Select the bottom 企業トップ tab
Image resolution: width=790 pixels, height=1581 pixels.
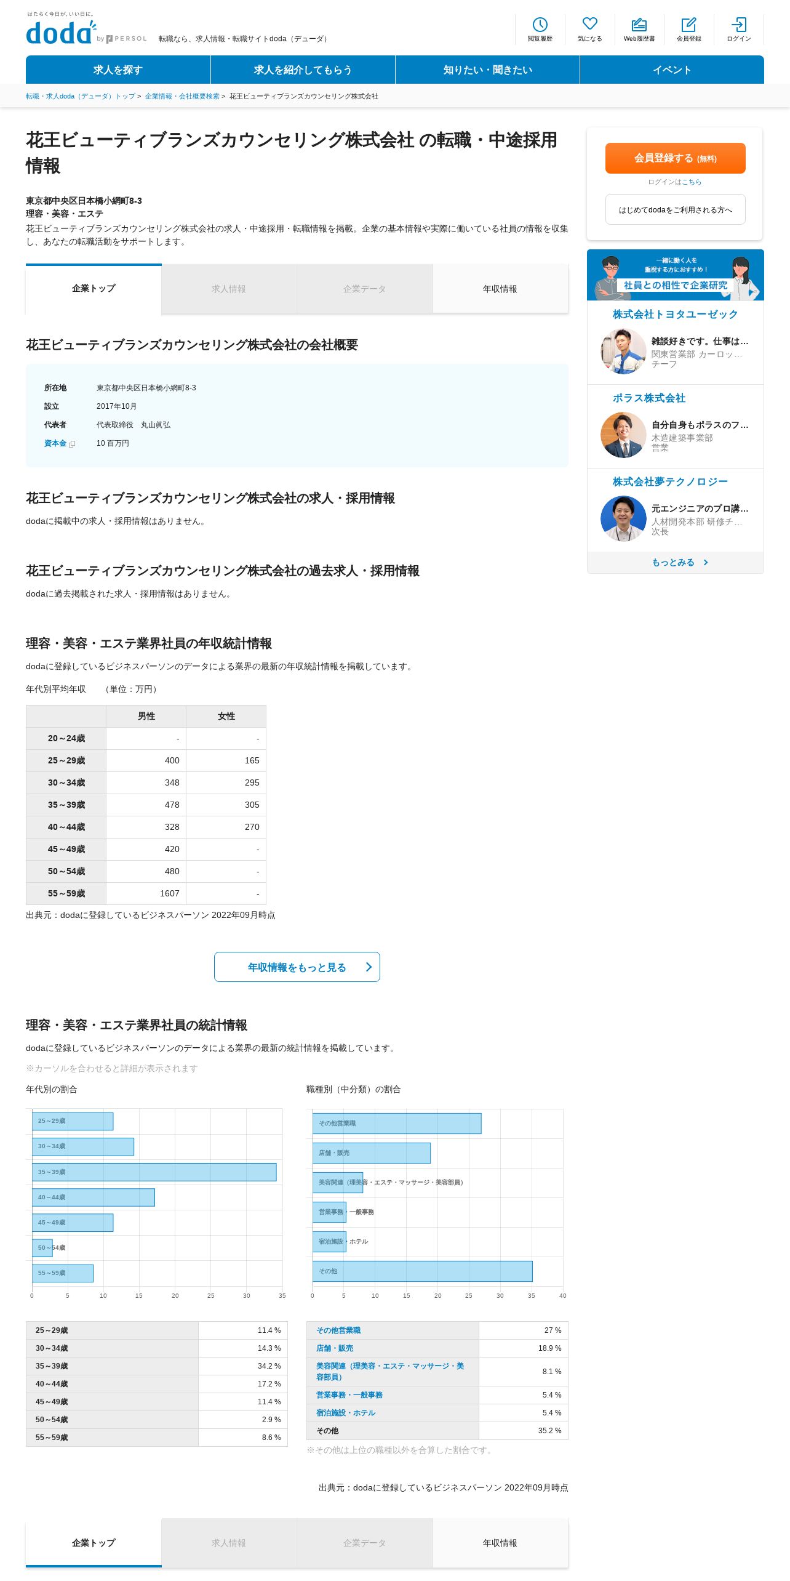[x=94, y=1543]
